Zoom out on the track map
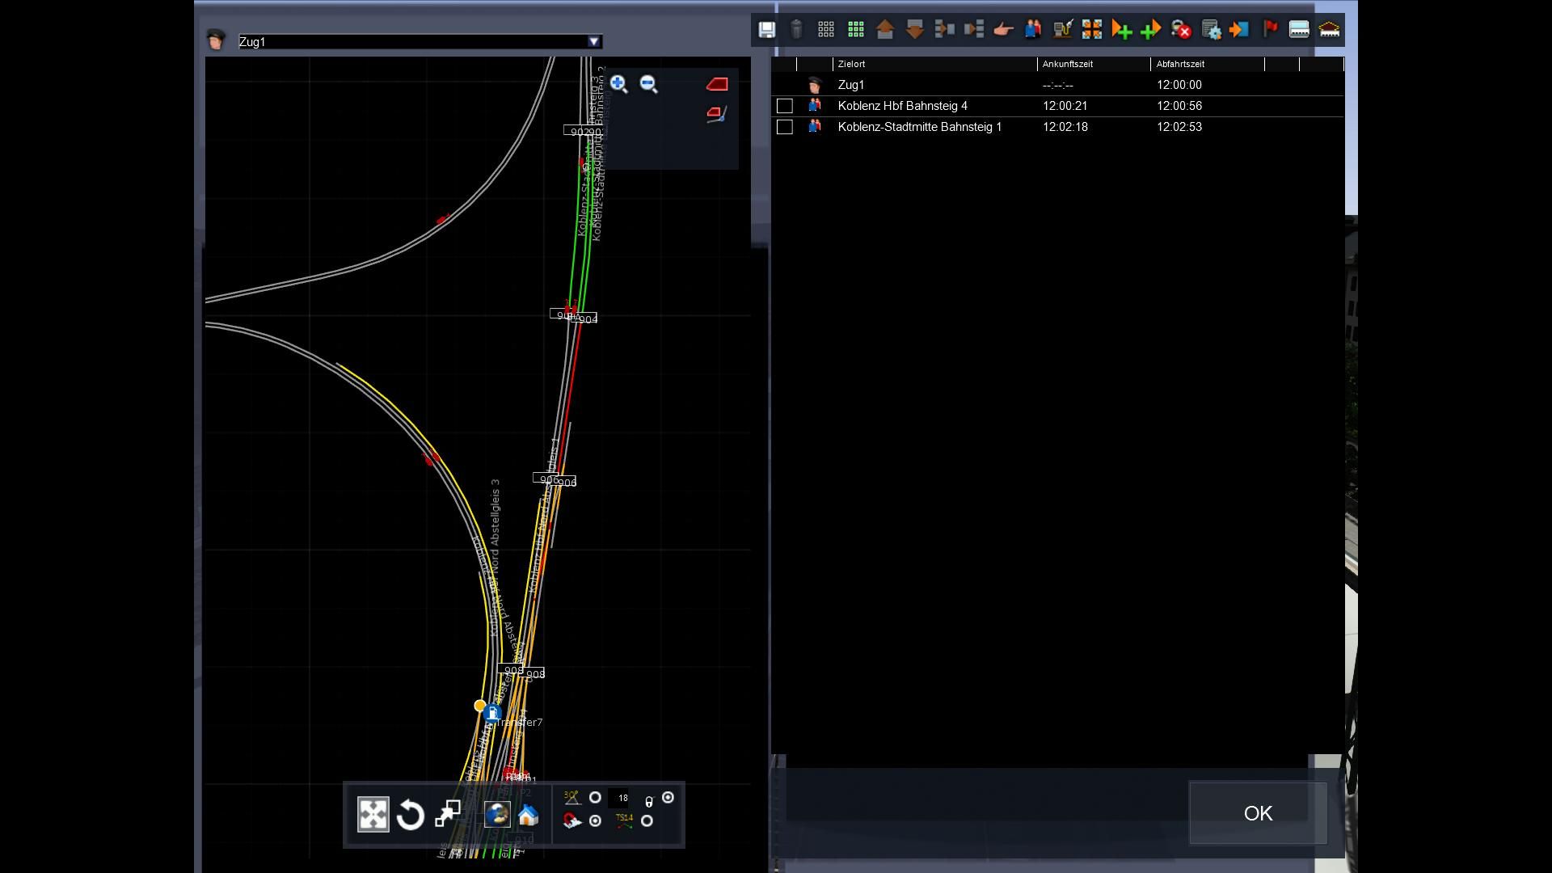The width and height of the screenshot is (1552, 873). point(648,84)
